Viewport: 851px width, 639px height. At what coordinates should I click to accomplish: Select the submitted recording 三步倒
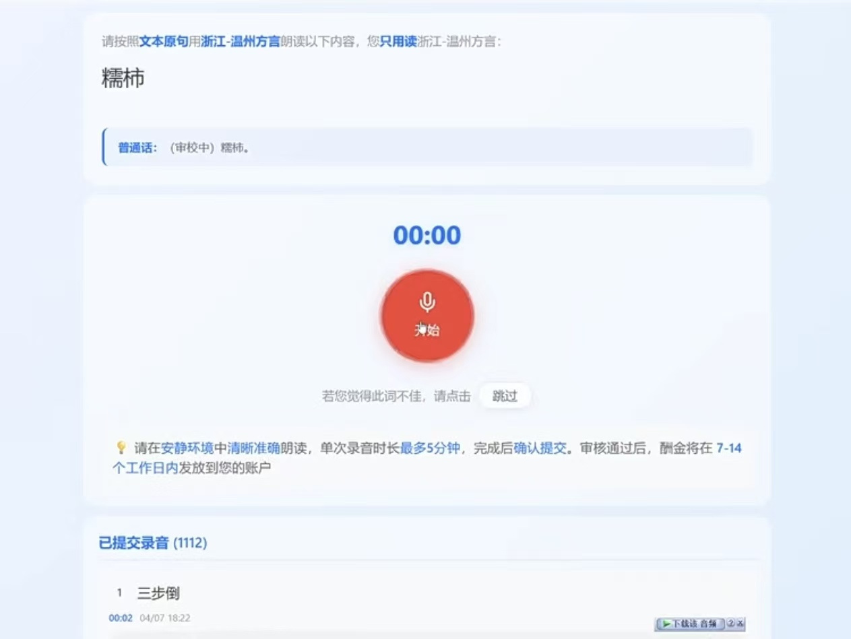pos(158,593)
